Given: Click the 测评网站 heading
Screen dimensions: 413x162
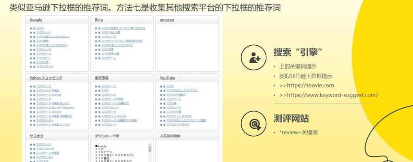Looking at the screenshot, I should 291,119.
